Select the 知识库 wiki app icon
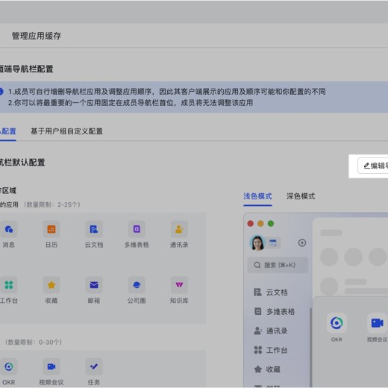This screenshot has height=388, width=388. pyautogui.click(x=179, y=285)
